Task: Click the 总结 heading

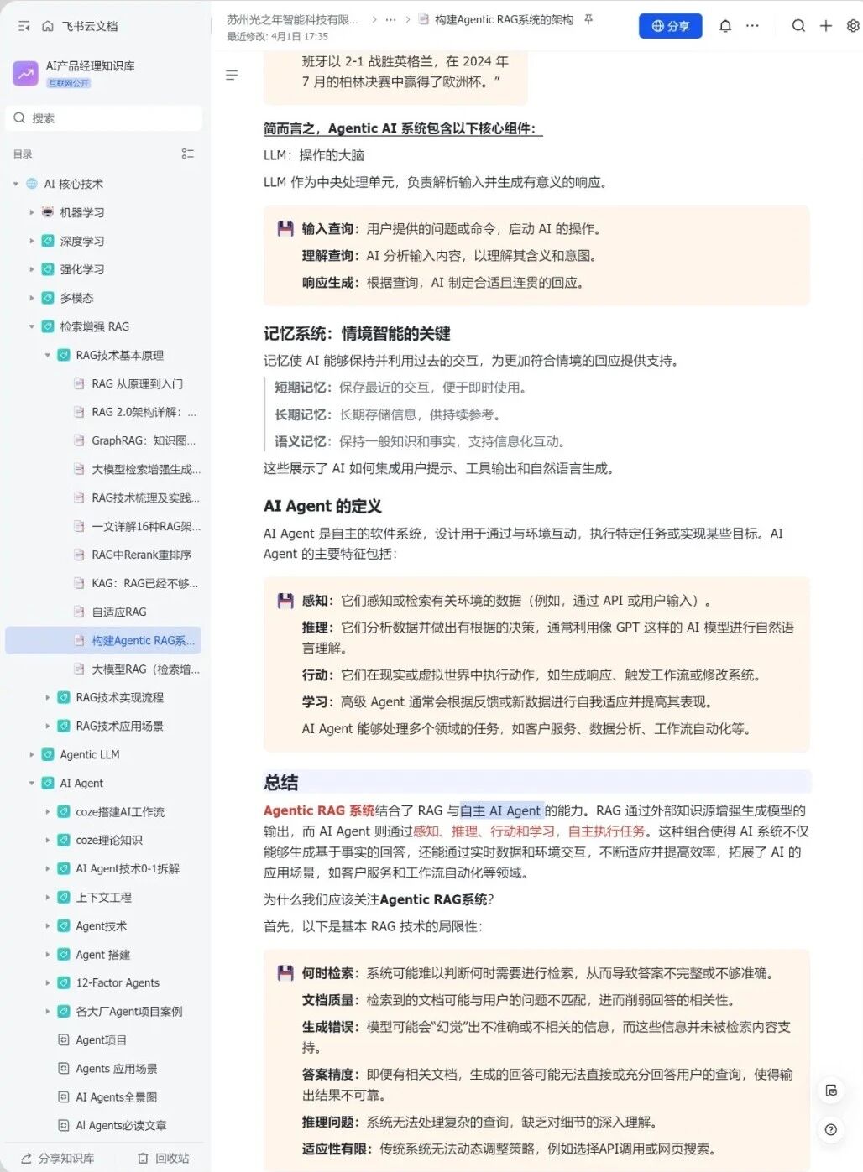Action: (280, 783)
